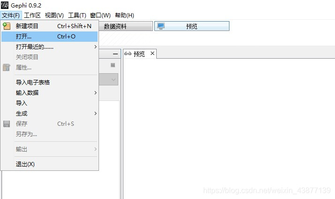Image resolution: width=335 pixels, height=199 pixels.
Task: Choose 导入电子表格 from the menu
Action: pos(50,82)
